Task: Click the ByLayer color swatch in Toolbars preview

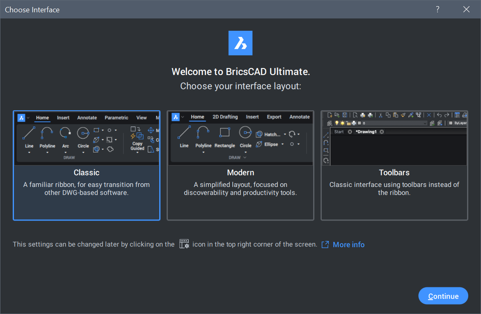Action: pos(451,123)
